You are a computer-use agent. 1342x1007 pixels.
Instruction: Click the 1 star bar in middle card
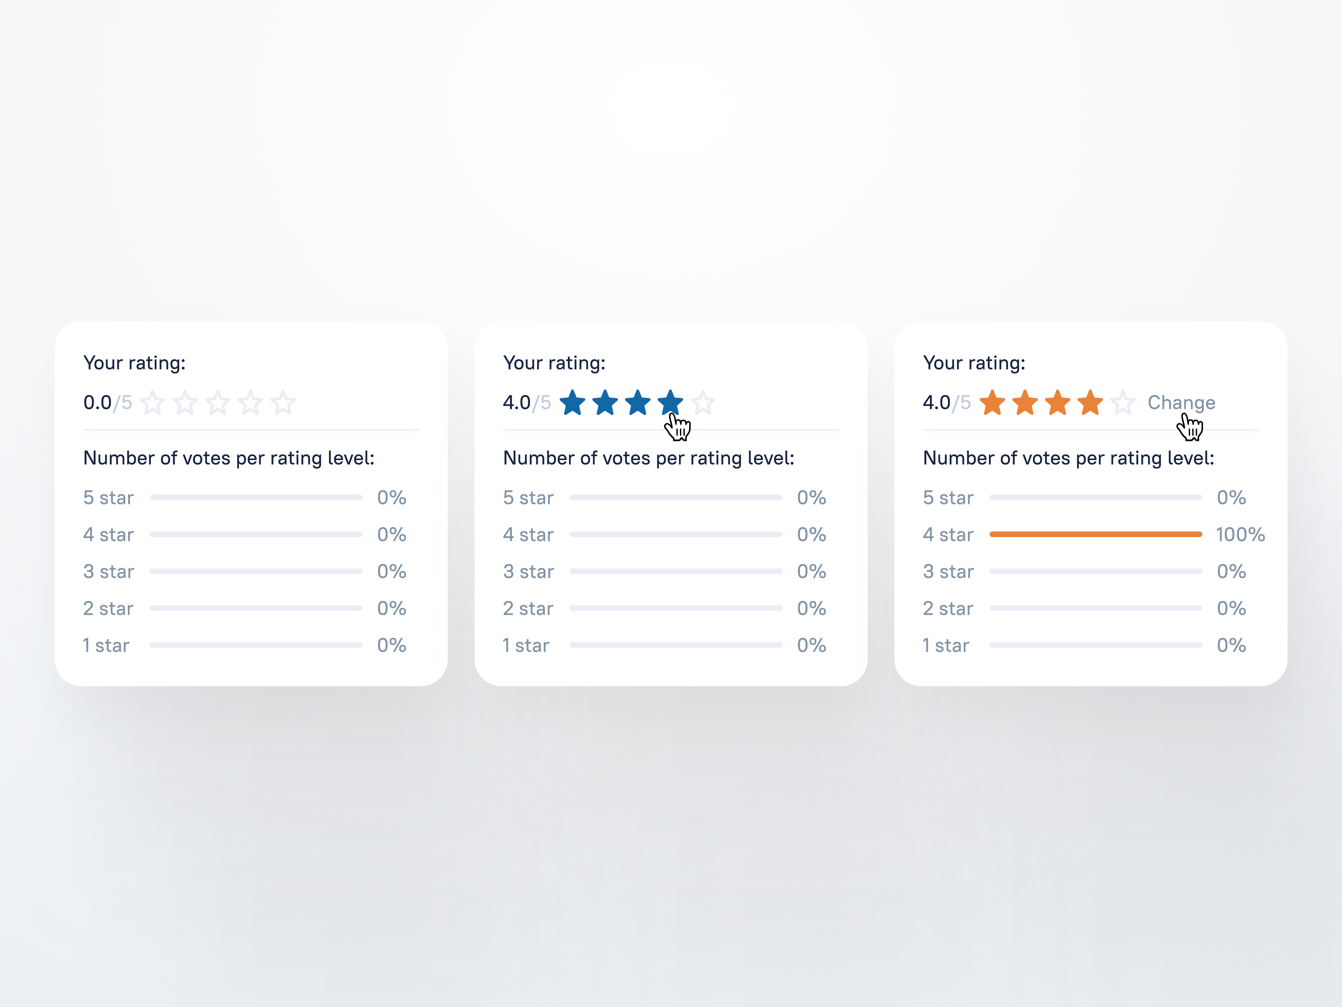click(x=675, y=645)
